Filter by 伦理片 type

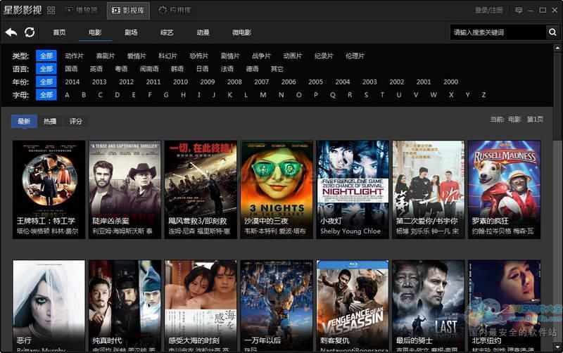tap(355, 56)
